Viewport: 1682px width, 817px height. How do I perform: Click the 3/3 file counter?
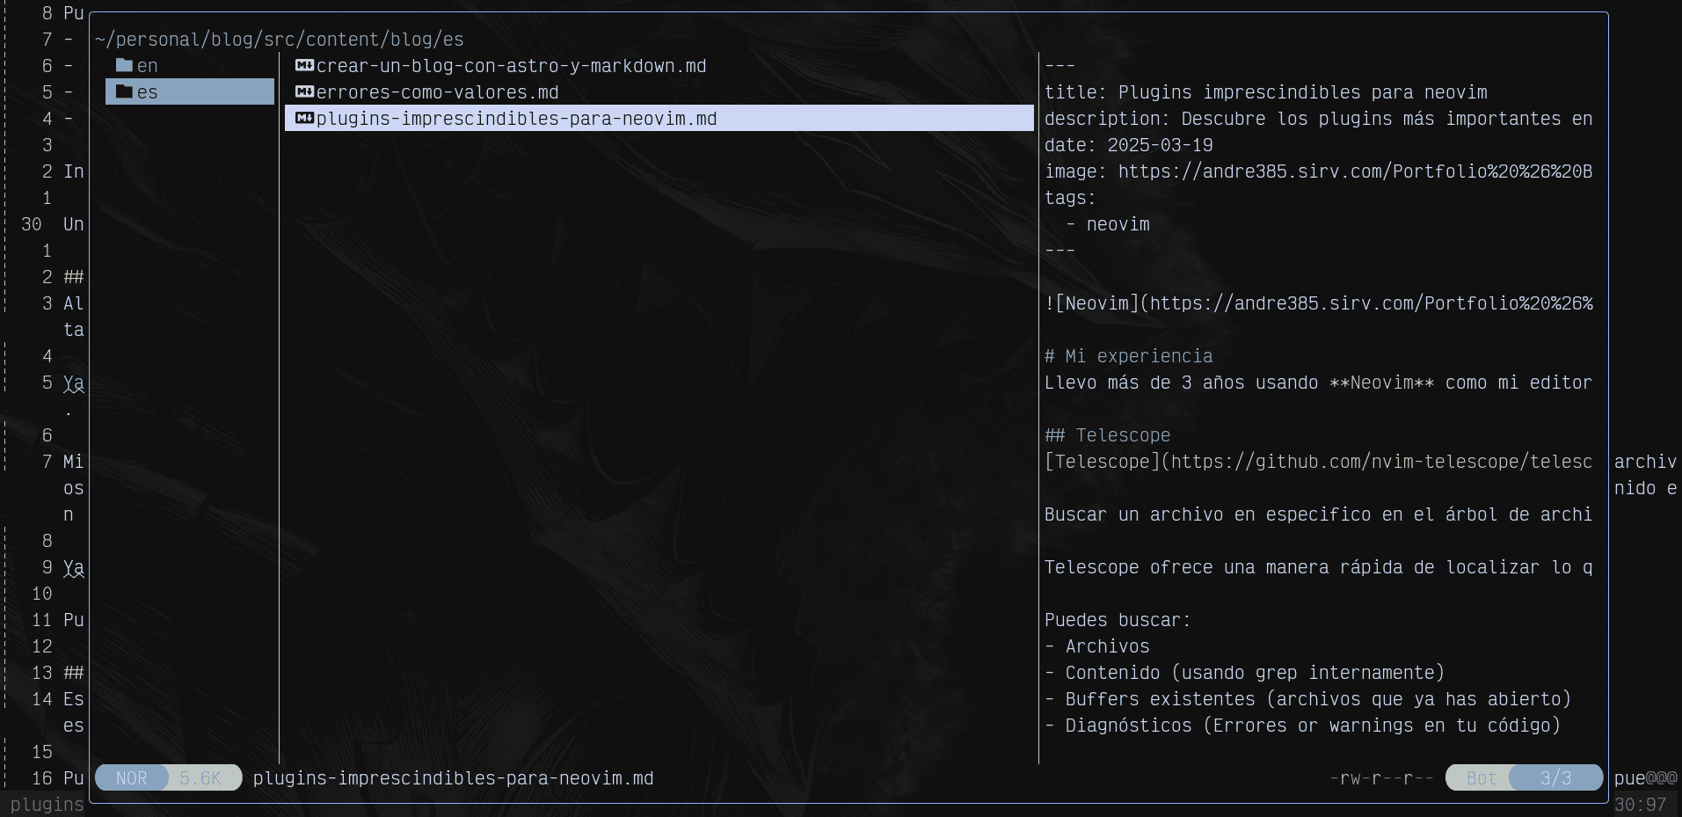(x=1555, y=778)
